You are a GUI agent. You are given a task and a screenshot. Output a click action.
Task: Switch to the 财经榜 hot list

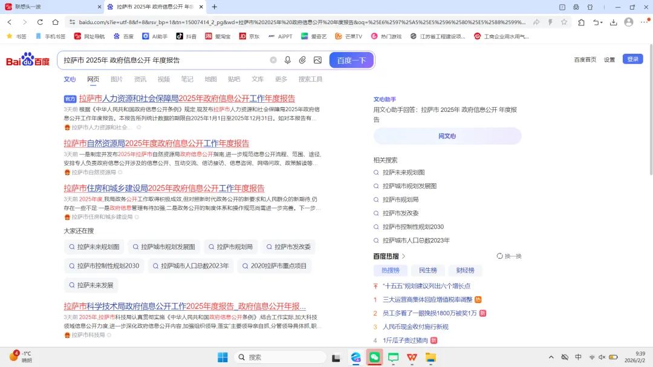point(465,270)
